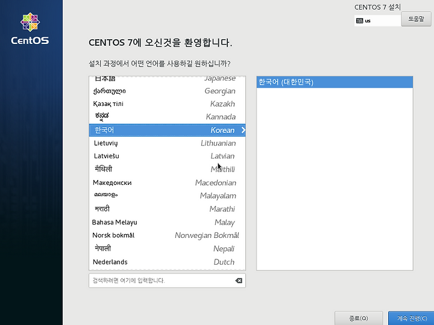
Task: Choose the Georgian language row
Action: click(x=167, y=91)
